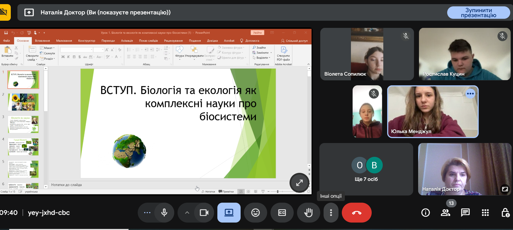Click Зупинити презентацію to stop presenting
513x230 pixels.
point(479,13)
